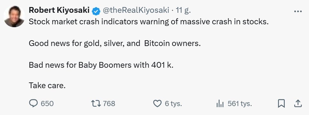Click the '11 g.' timestamp
Screen dimensions: 309x115
pos(183,11)
